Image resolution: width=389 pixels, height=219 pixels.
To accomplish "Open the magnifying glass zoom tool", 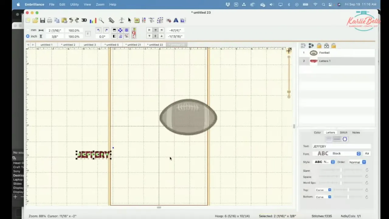I will (101, 20).
